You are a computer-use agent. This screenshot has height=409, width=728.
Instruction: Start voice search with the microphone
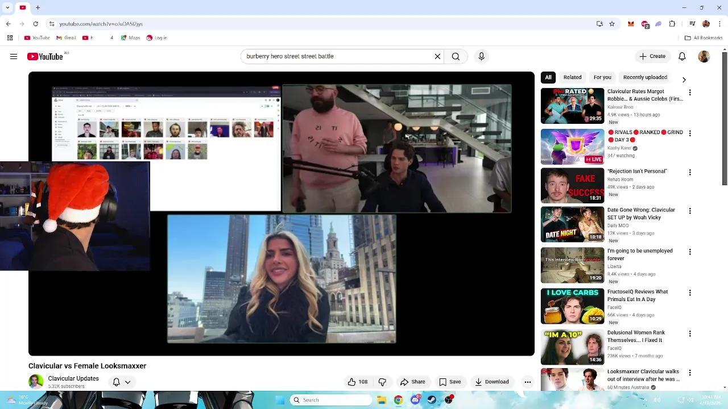coord(481,56)
